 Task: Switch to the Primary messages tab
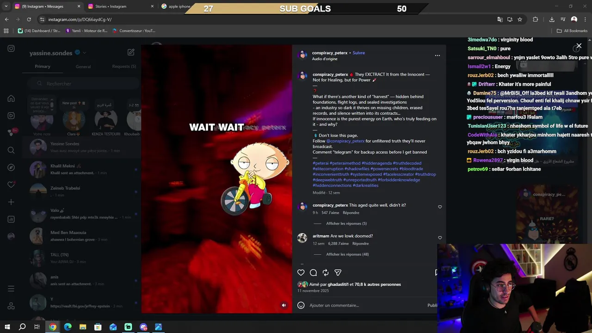pyautogui.click(x=43, y=67)
